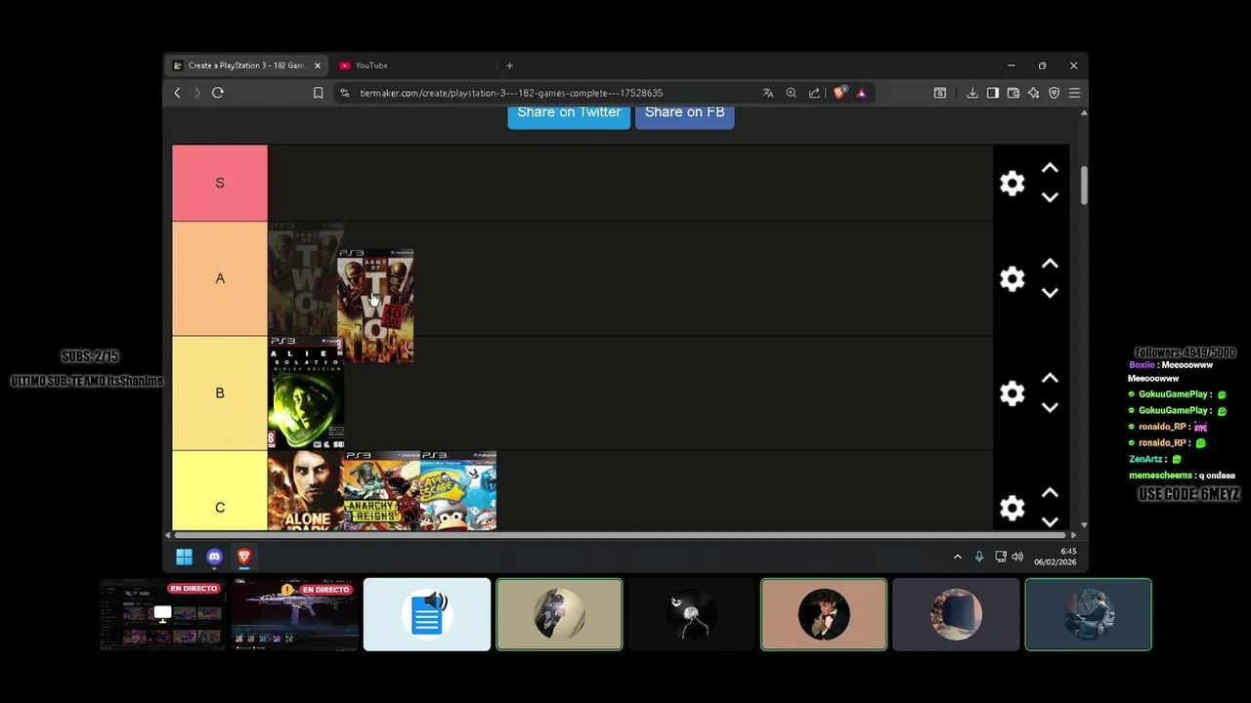Translate this page icon
1251x703 pixels.
tap(768, 93)
